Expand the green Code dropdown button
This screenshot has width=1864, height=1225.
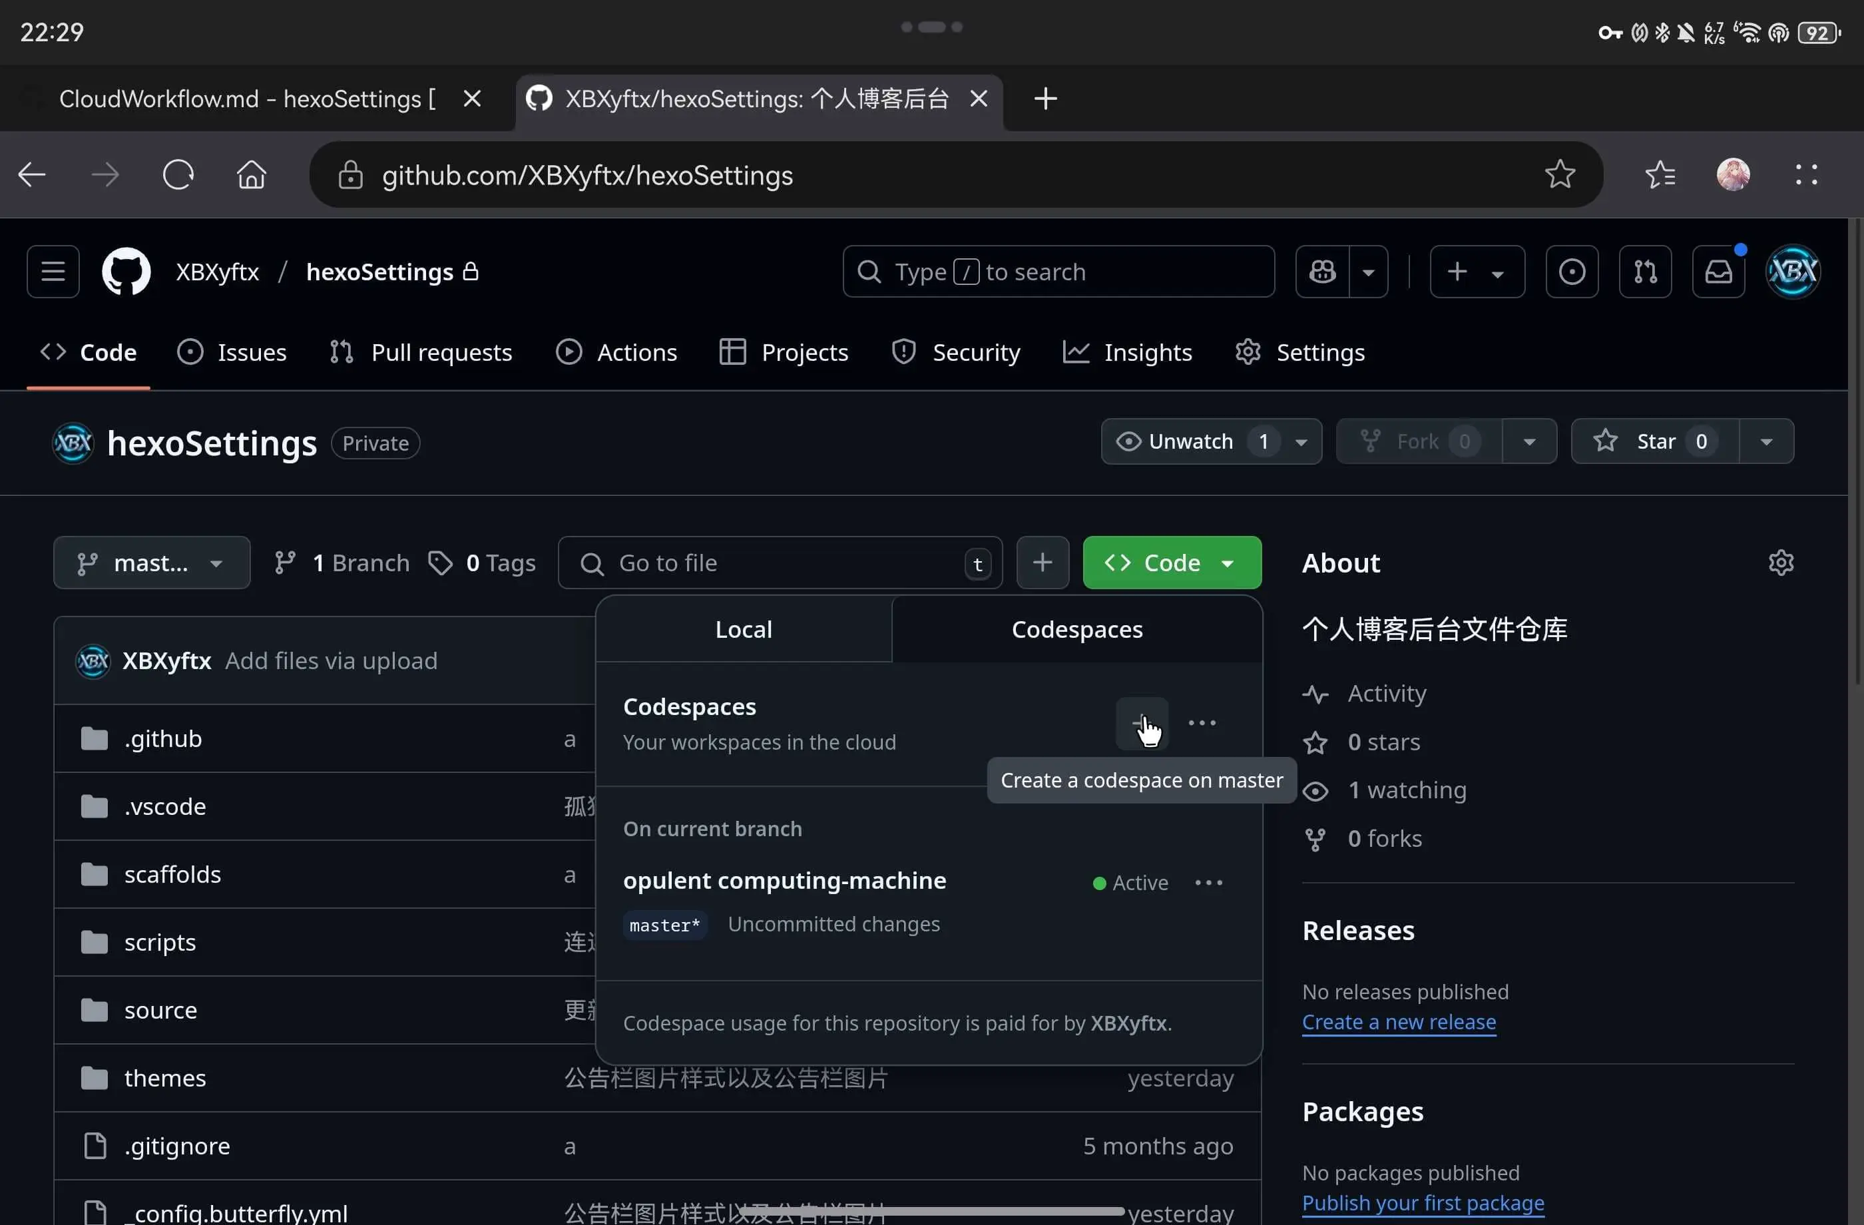[x=1171, y=563]
